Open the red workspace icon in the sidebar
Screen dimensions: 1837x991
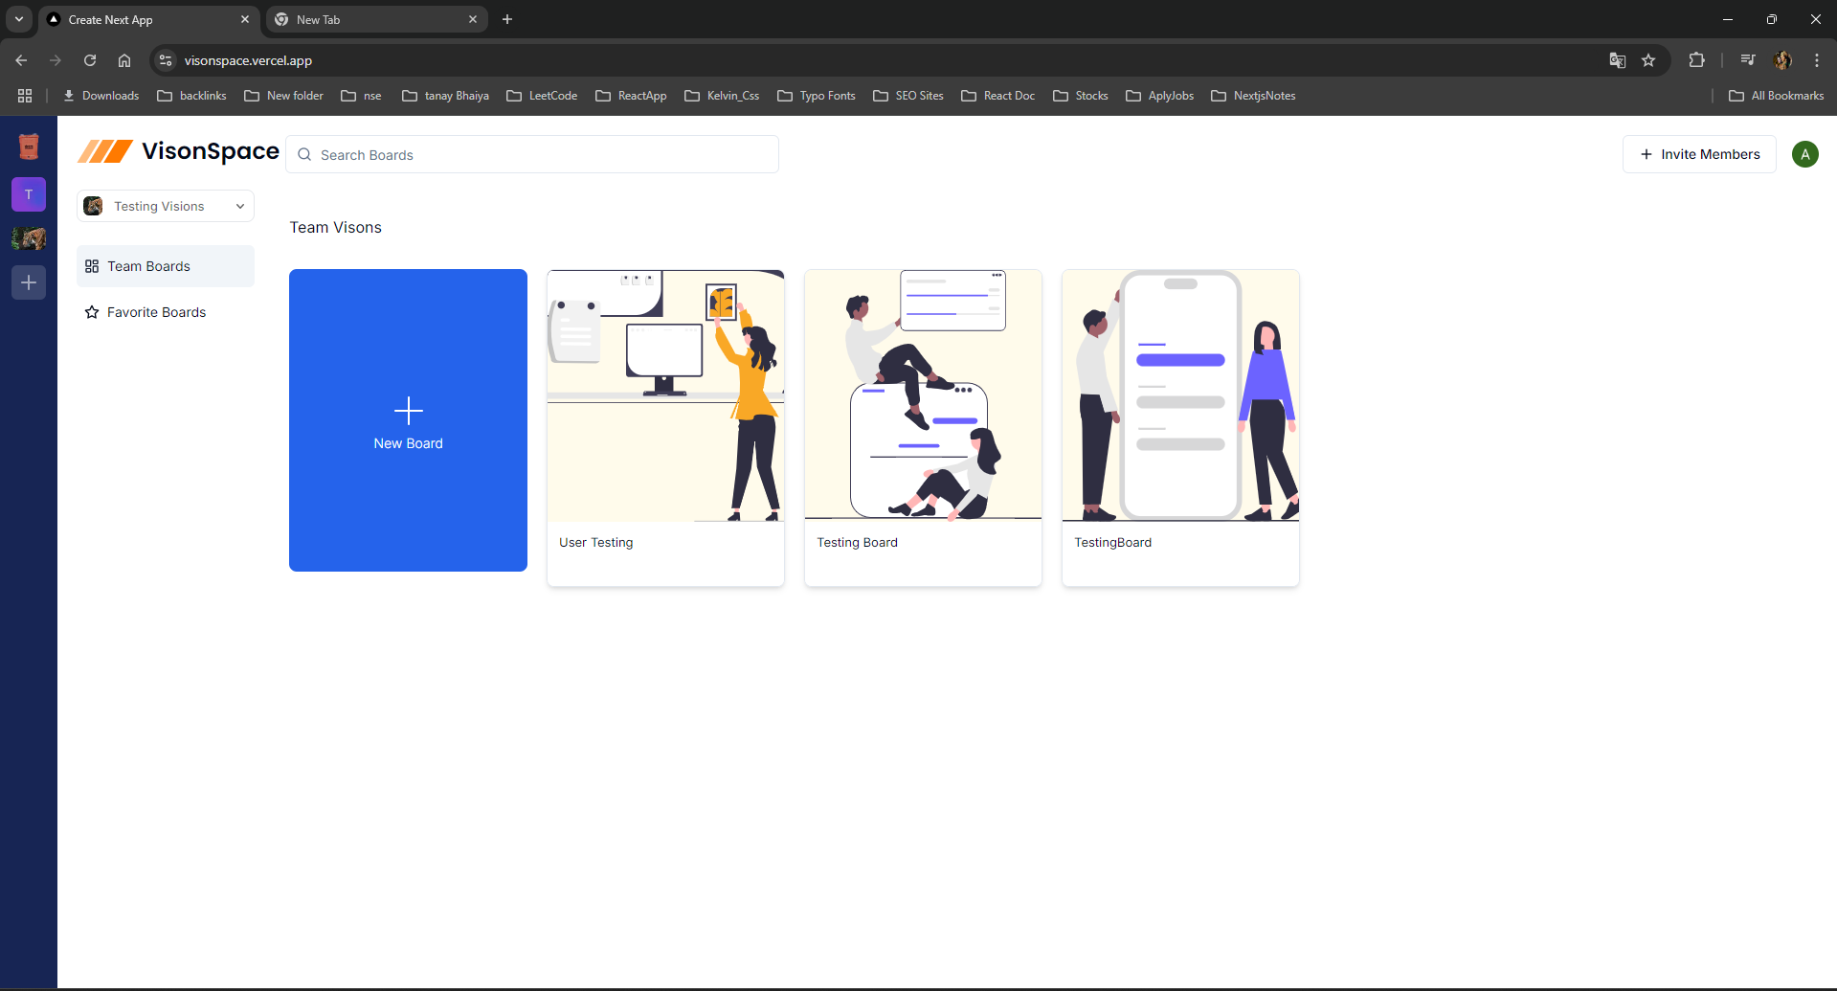pos(29,146)
